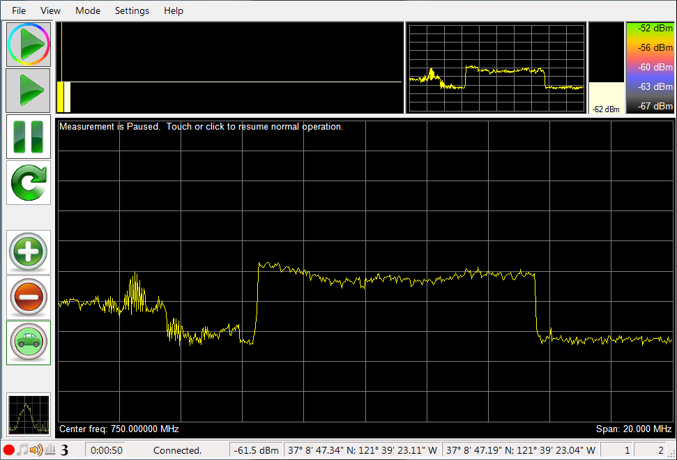Image resolution: width=677 pixels, height=460 pixels.
Task: Click the dBm color gradient scale
Action: point(650,68)
